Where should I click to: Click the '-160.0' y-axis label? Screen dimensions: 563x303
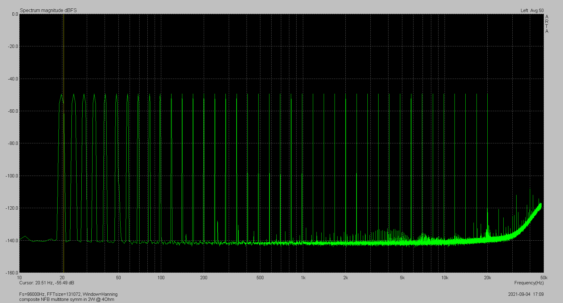(12, 273)
